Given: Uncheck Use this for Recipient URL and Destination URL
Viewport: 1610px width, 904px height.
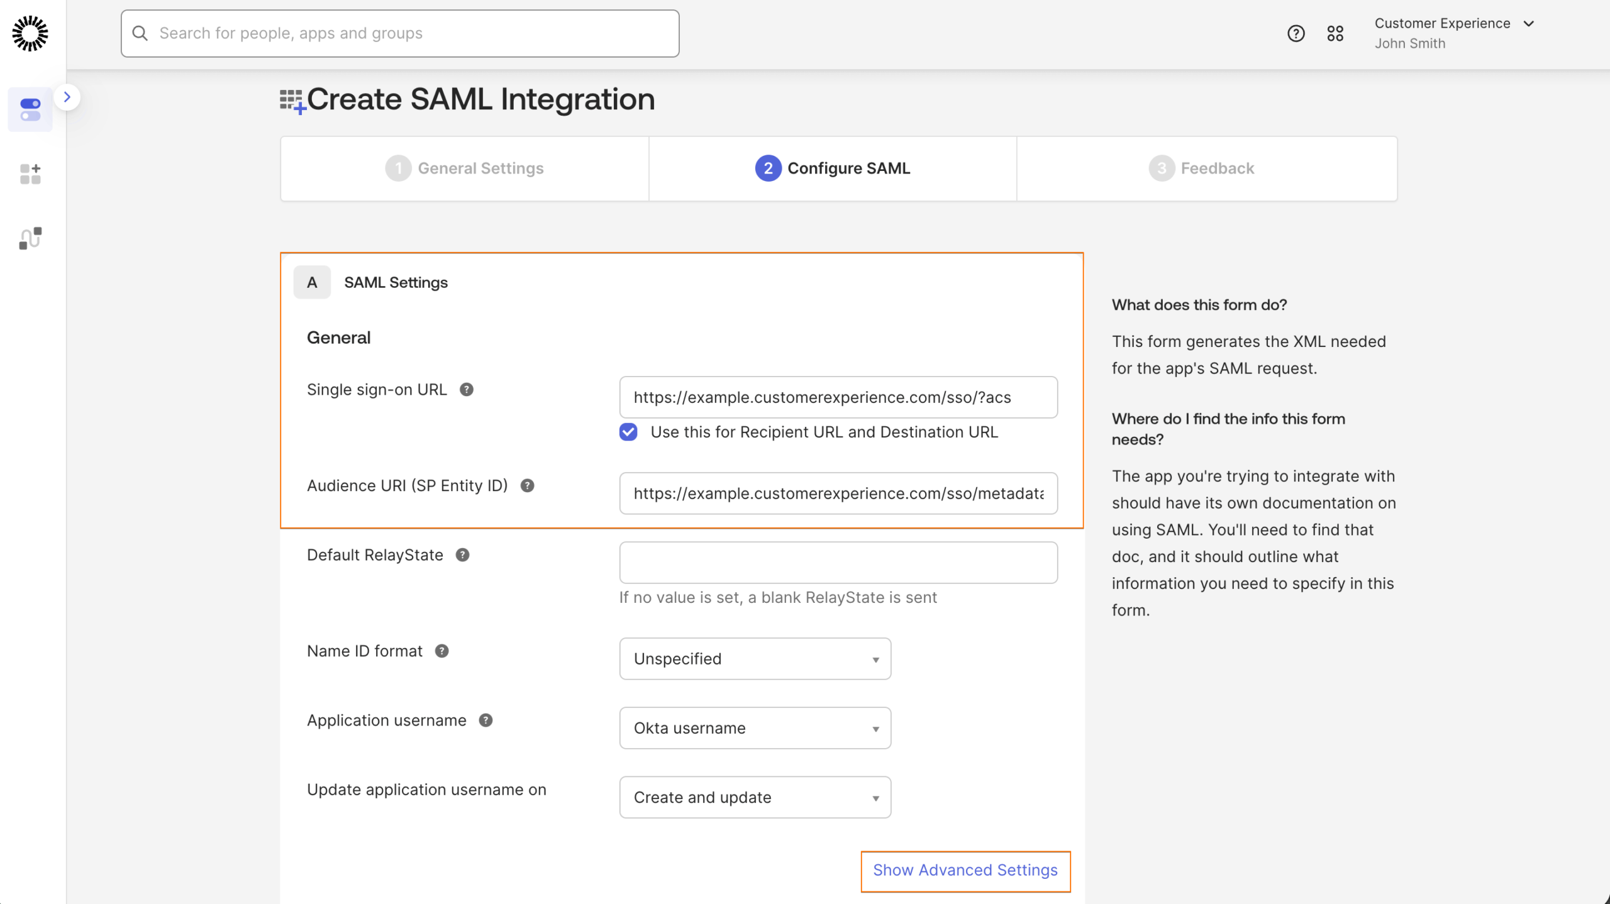Looking at the screenshot, I should tap(628, 432).
